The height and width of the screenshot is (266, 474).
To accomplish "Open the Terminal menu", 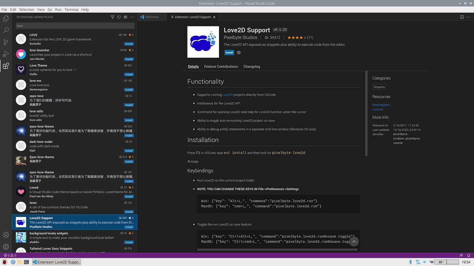I will 71,9.
